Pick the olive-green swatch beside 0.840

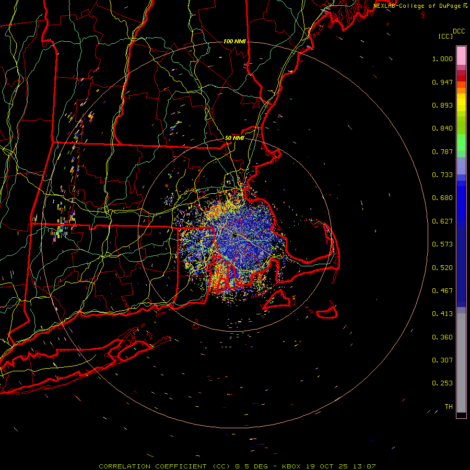click(x=461, y=125)
